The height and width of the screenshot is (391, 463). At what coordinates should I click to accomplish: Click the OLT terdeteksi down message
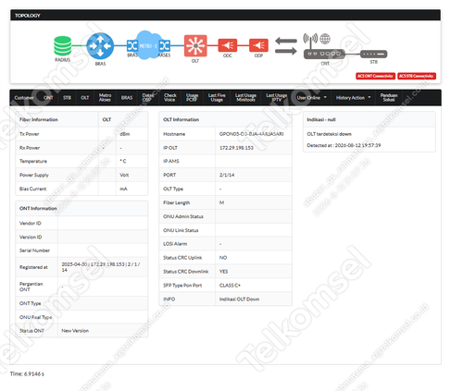[x=329, y=134]
